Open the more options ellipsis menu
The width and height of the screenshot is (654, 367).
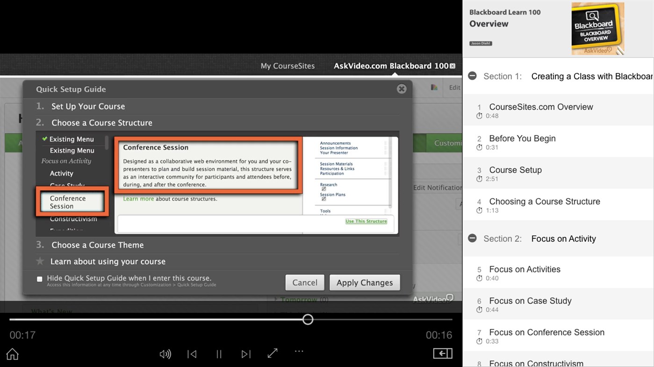click(299, 351)
